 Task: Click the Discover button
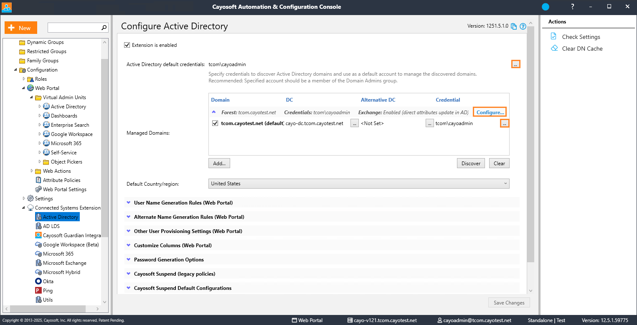pyautogui.click(x=471, y=164)
